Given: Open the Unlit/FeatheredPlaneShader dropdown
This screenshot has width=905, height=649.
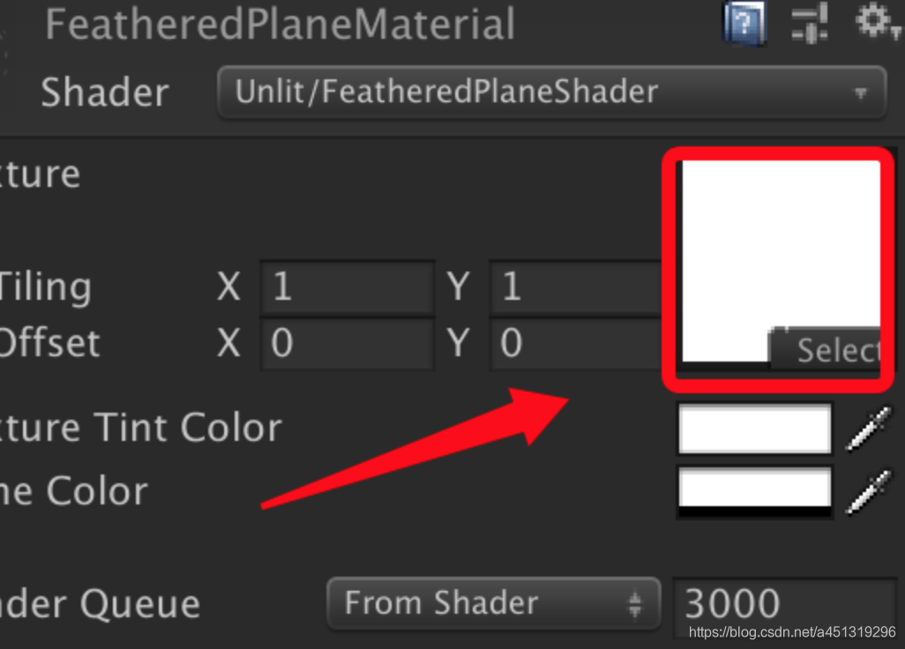Looking at the screenshot, I should 552,93.
